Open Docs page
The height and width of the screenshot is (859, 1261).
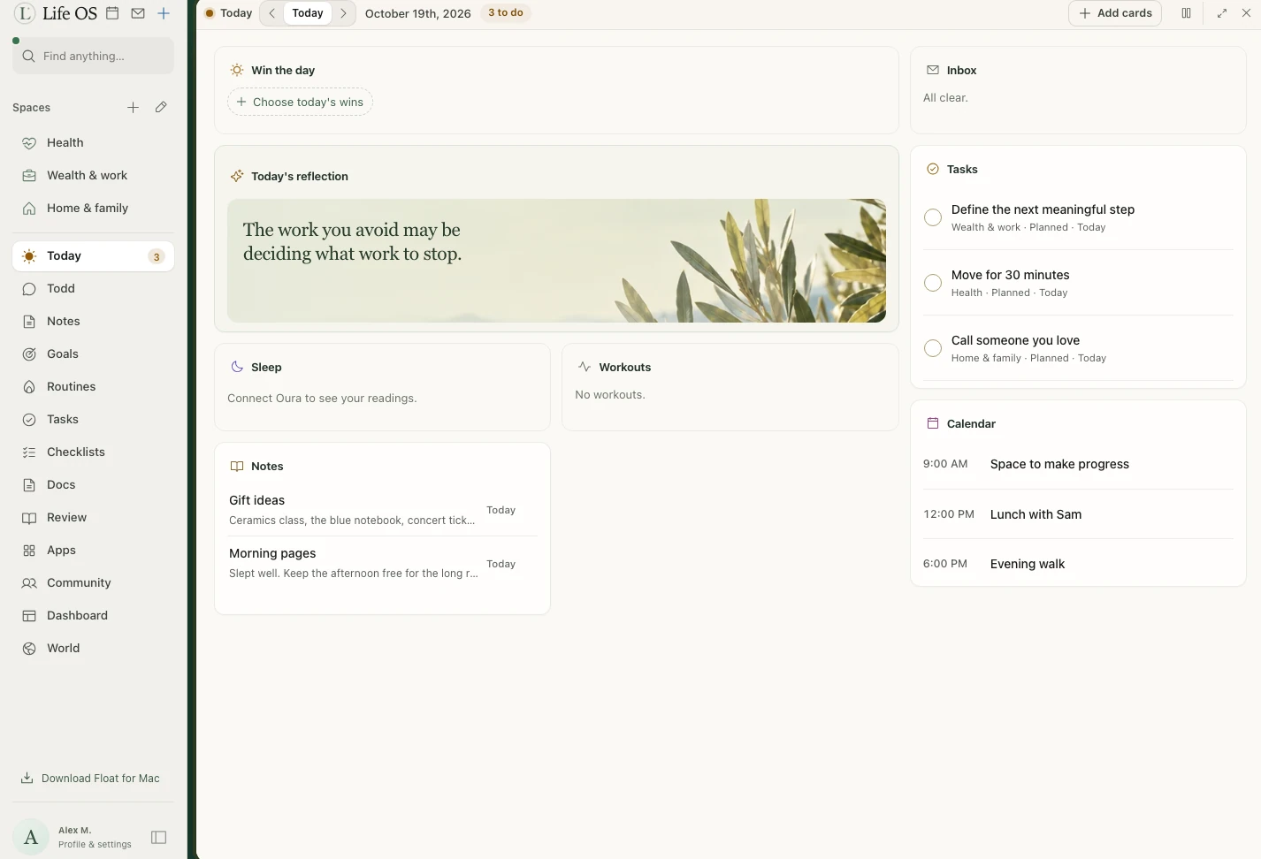point(93,484)
